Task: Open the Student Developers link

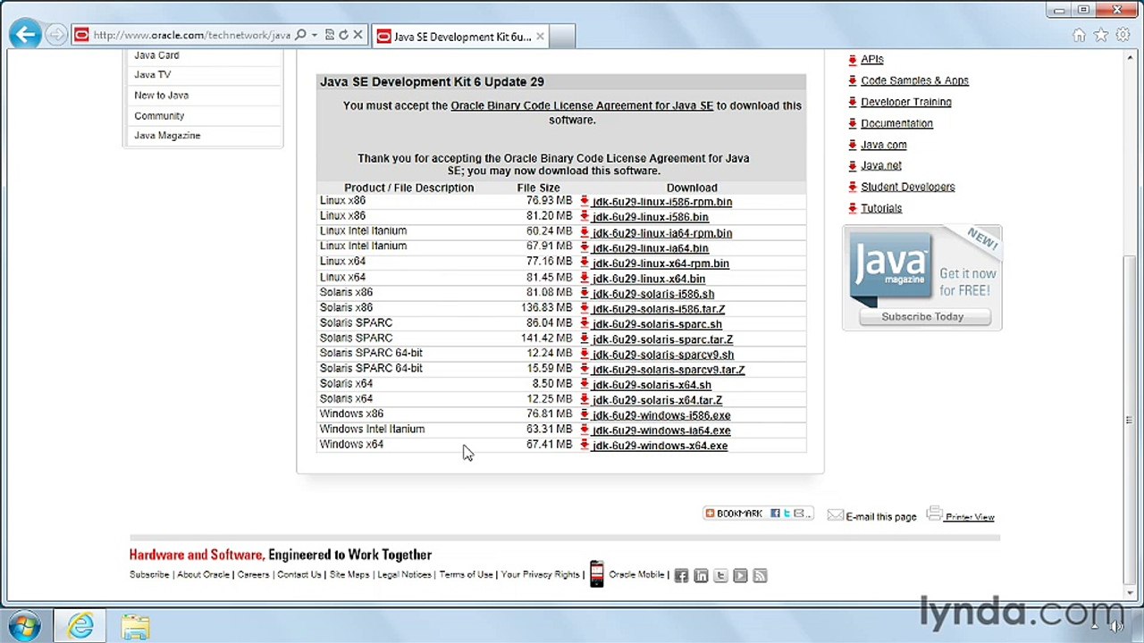Action: click(x=908, y=188)
